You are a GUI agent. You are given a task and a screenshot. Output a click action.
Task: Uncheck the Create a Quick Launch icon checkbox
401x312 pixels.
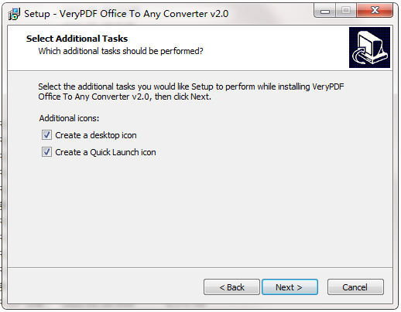[x=46, y=152]
